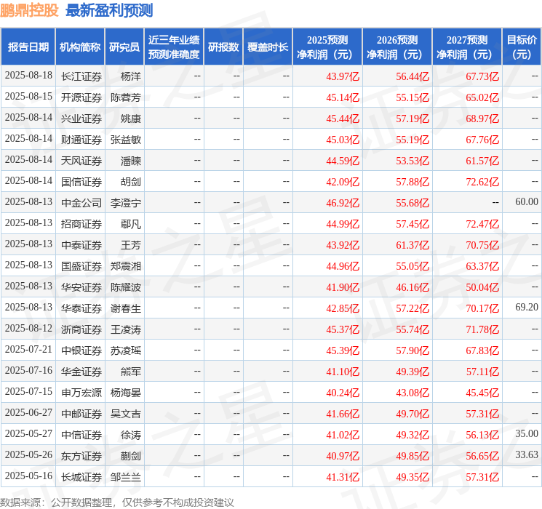Click analyst name 李澄宁
542x509 pixels.
click(126, 203)
